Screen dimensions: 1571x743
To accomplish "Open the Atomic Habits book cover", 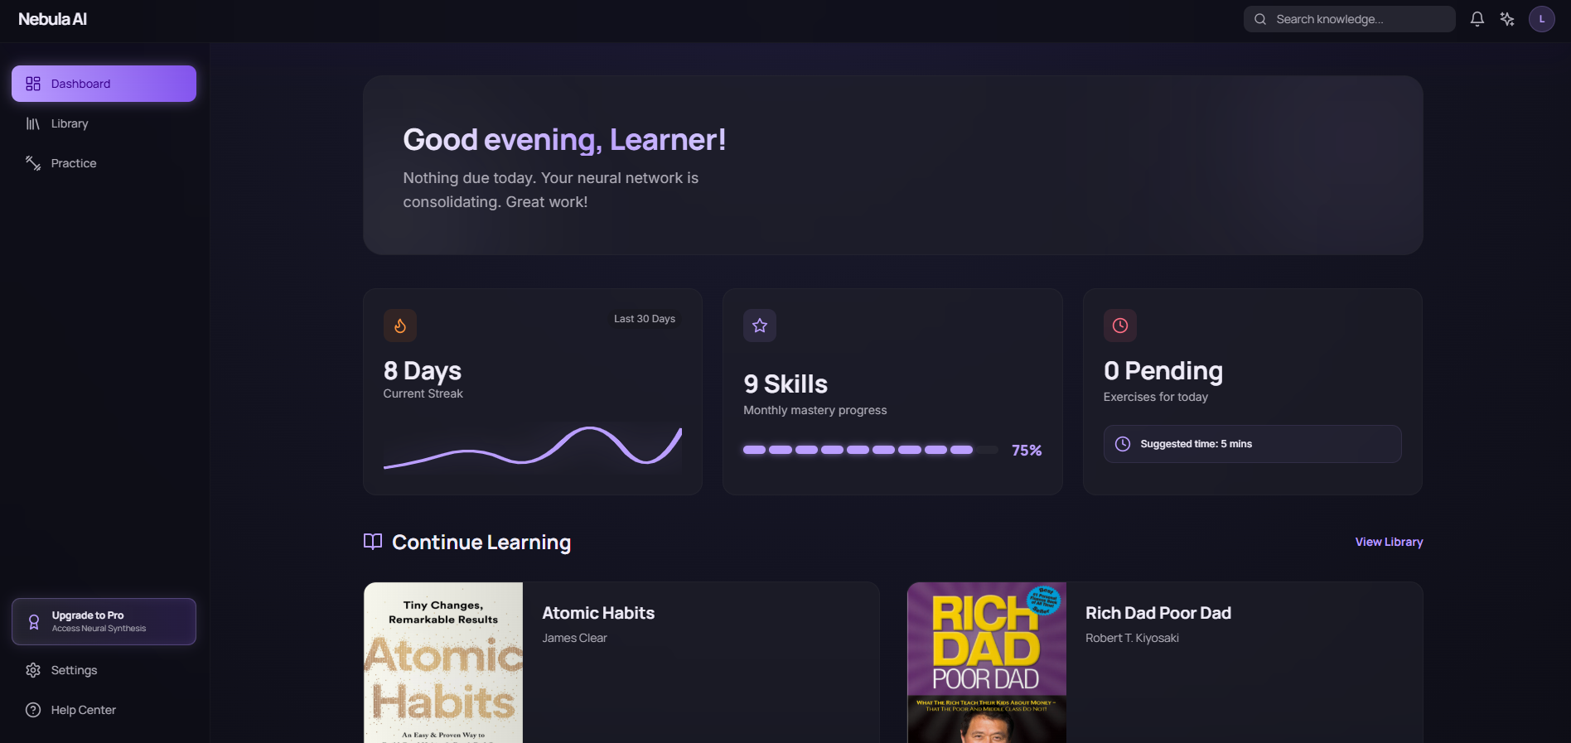I will [443, 663].
